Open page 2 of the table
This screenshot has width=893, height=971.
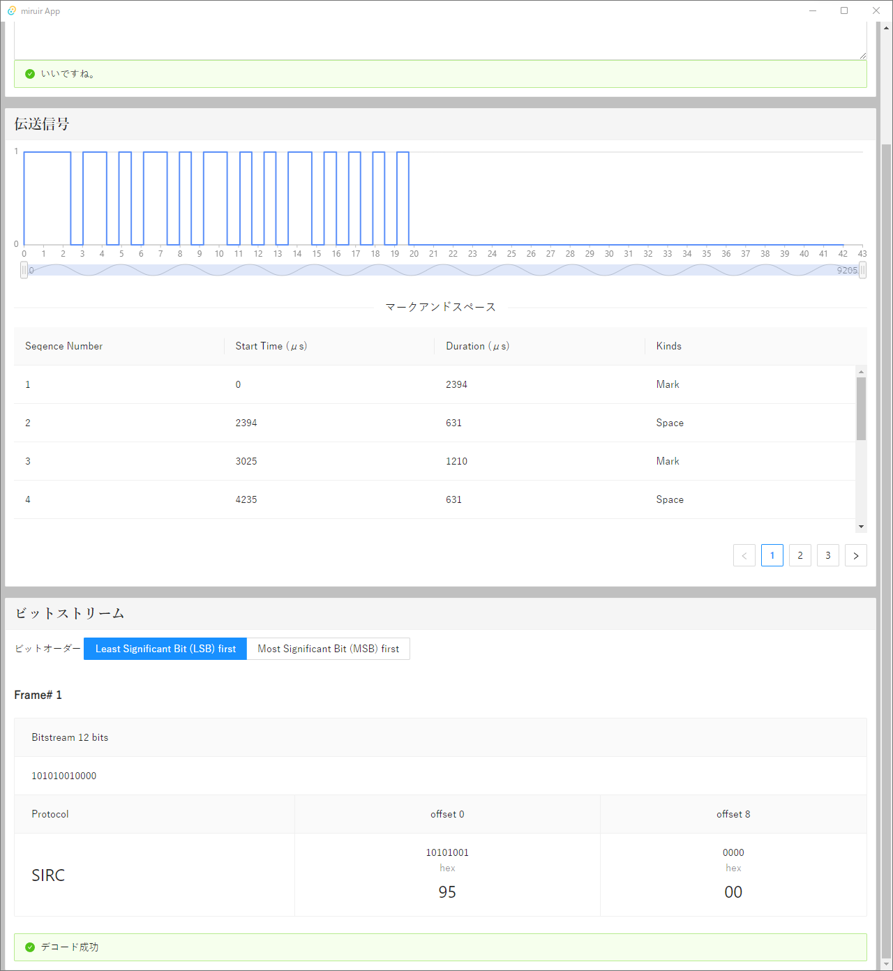[800, 555]
